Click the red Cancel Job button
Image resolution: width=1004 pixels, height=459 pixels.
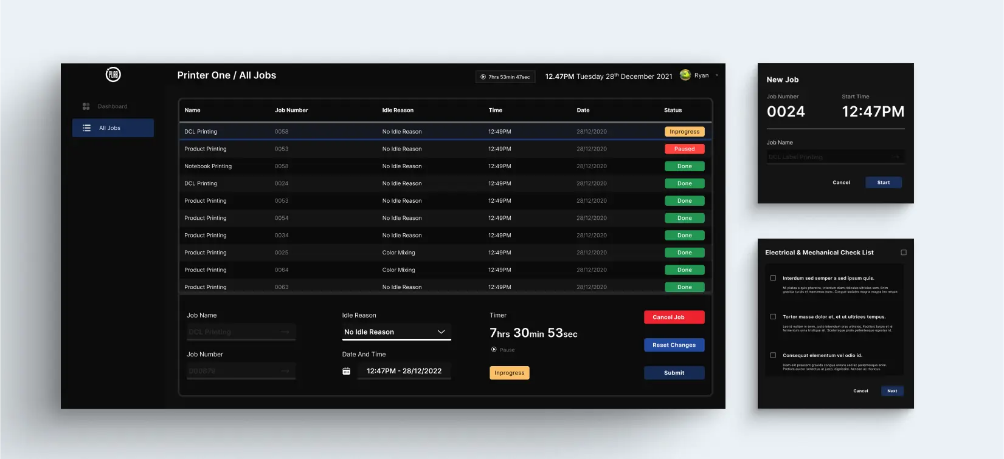(x=674, y=317)
